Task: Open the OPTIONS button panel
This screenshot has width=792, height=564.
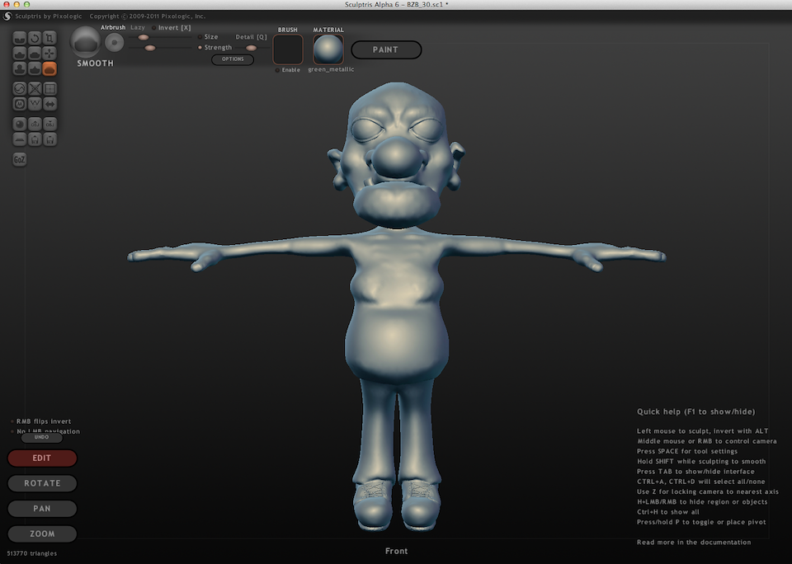Action: click(x=232, y=59)
